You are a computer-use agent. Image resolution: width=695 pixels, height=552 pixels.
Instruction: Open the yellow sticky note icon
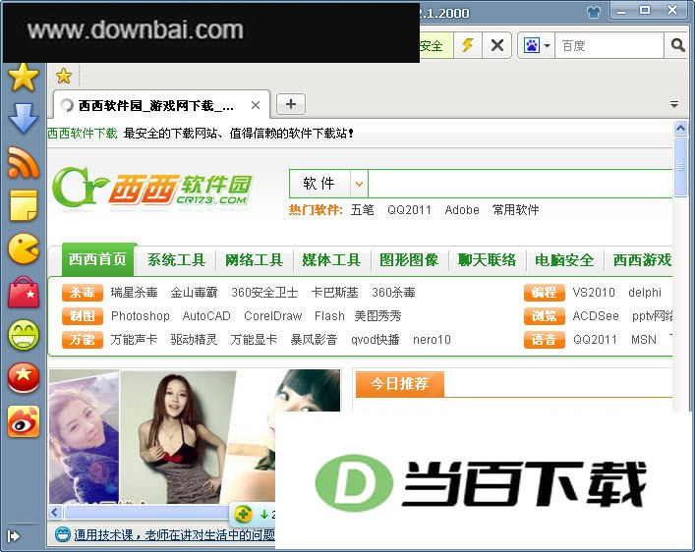24,205
